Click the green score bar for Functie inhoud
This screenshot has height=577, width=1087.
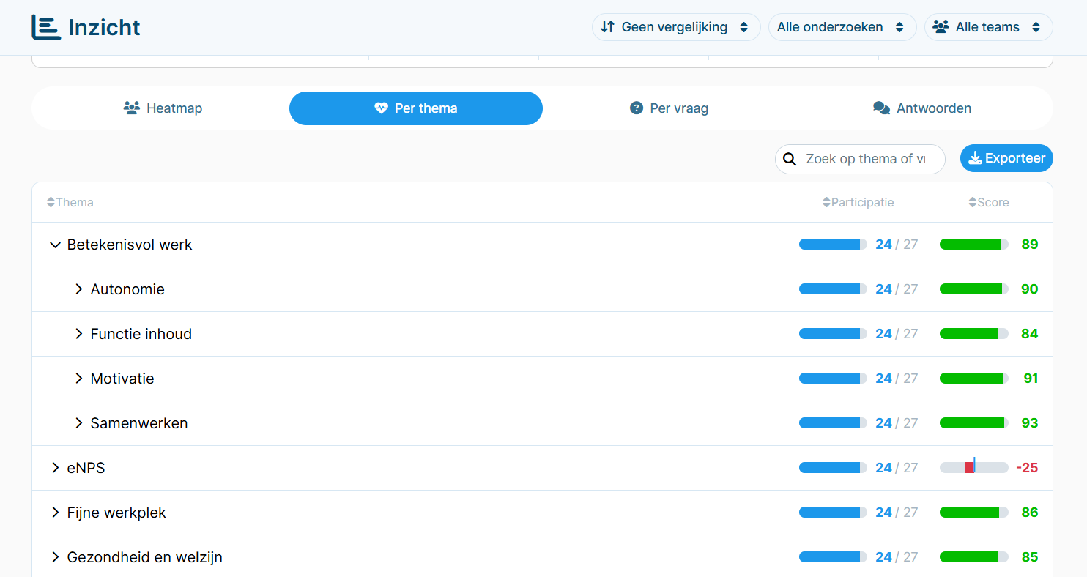point(974,333)
